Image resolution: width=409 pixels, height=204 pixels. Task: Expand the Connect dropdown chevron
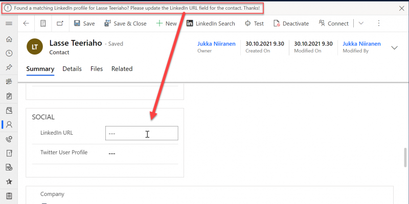pyautogui.click(x=361, y=23)
